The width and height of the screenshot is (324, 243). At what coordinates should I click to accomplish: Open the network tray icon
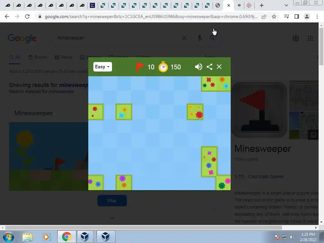(284, 237)
